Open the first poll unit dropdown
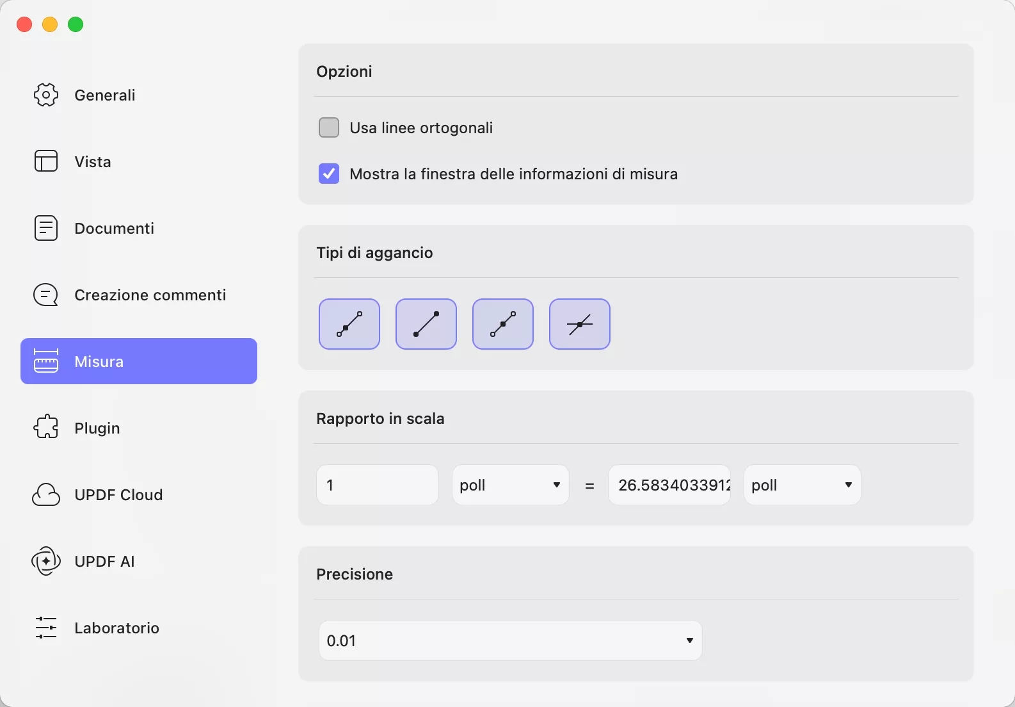The height and width of the screenshot is (707, 1015). point(510,485)
